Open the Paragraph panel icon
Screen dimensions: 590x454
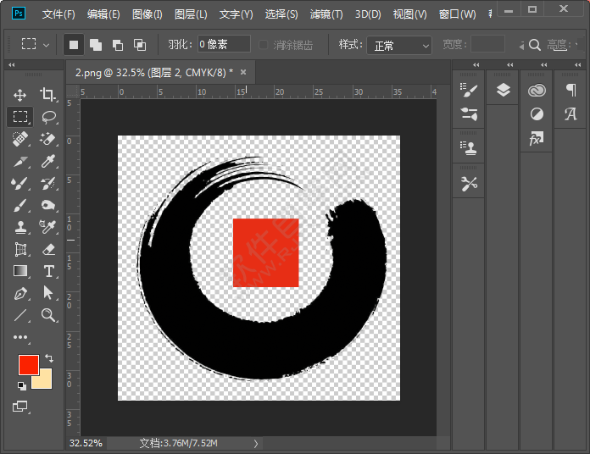(571, 90)
